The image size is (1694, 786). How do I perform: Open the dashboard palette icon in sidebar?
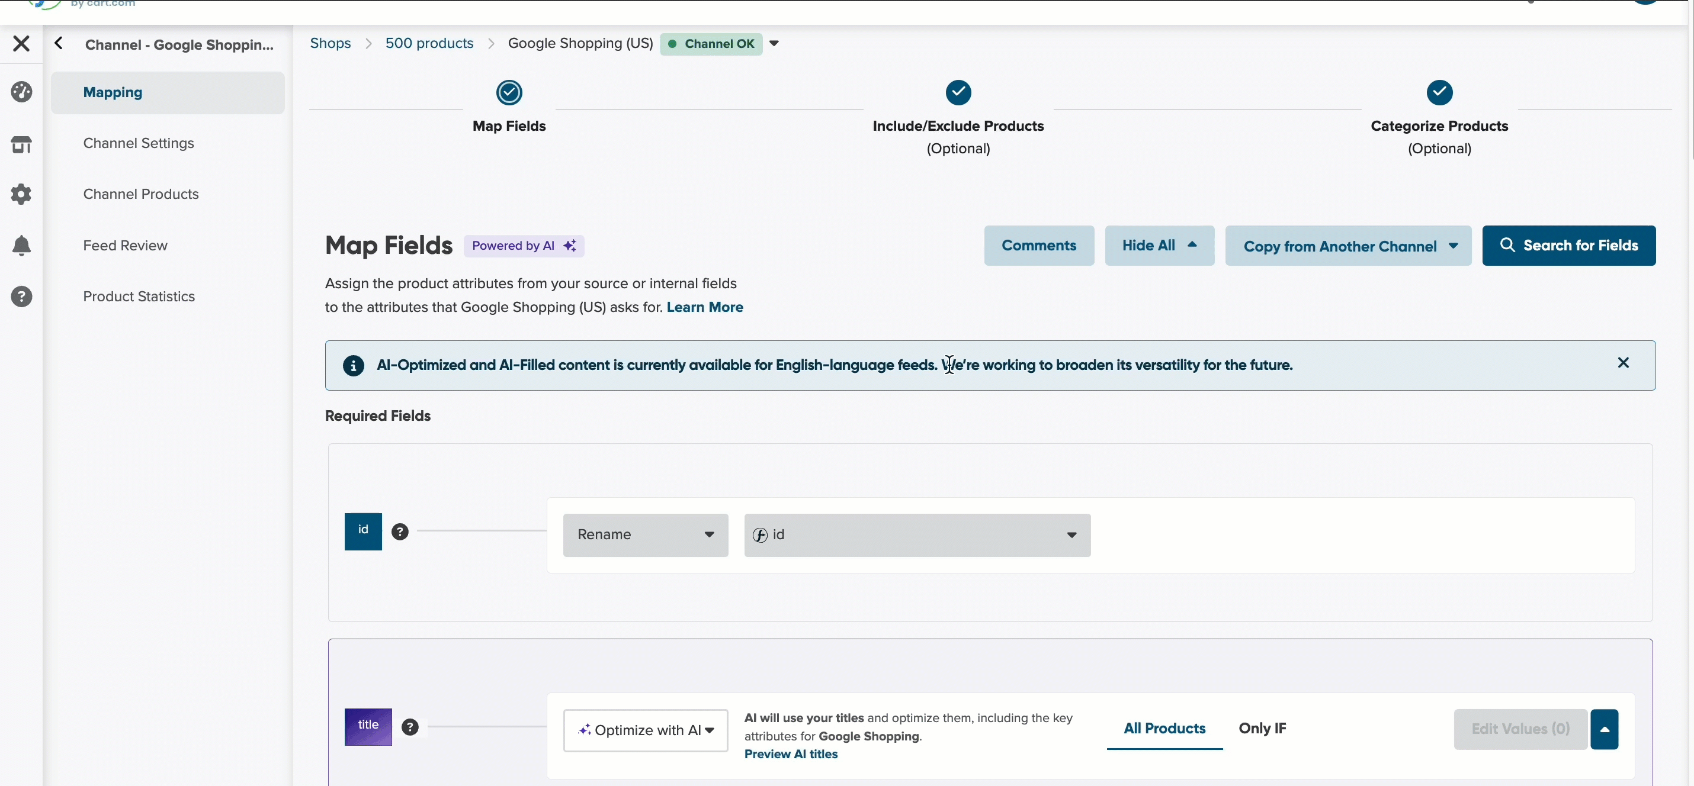21,92
